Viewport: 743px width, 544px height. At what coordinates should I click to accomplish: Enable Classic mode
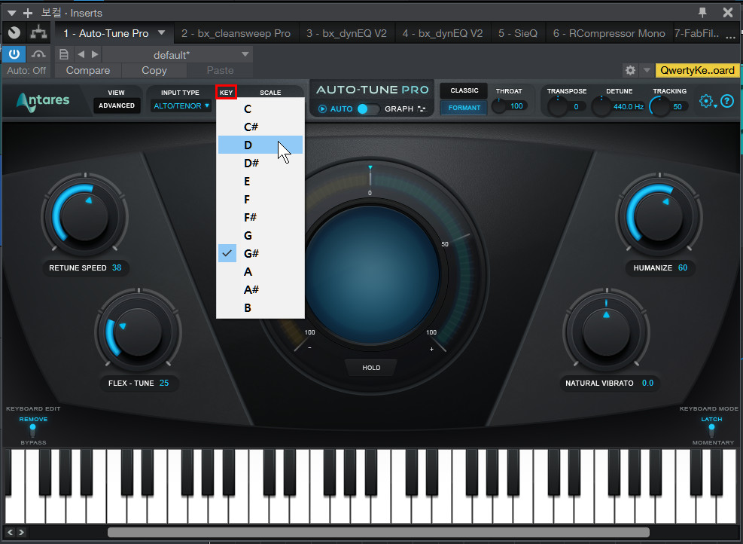tap(464, 90)
